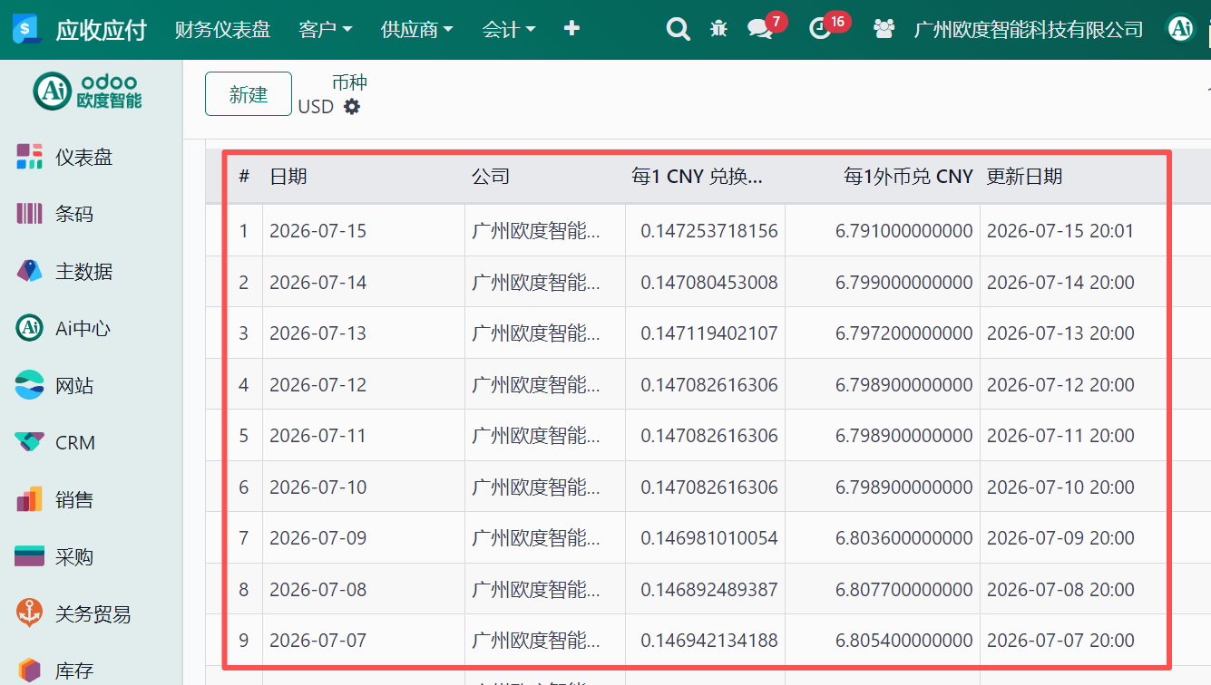Click rate value 0.146892489387
Screen dimensions: 1211x685
[709, 589]
